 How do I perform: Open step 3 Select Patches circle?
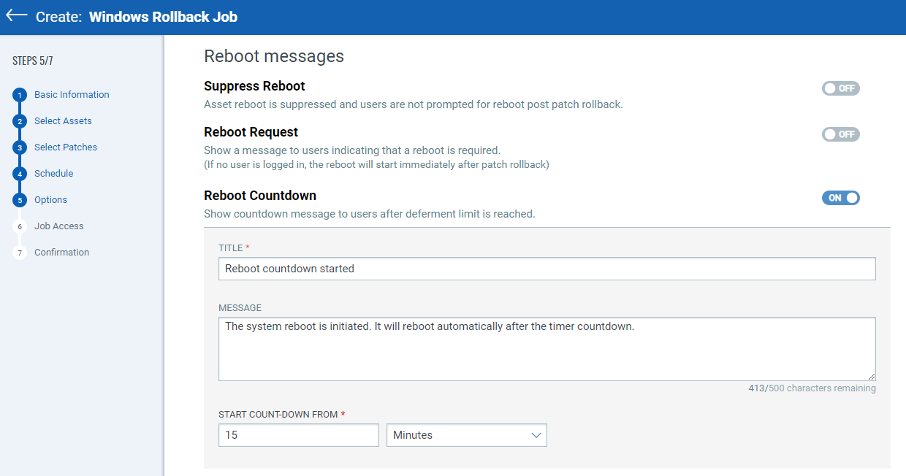point(20,147)
